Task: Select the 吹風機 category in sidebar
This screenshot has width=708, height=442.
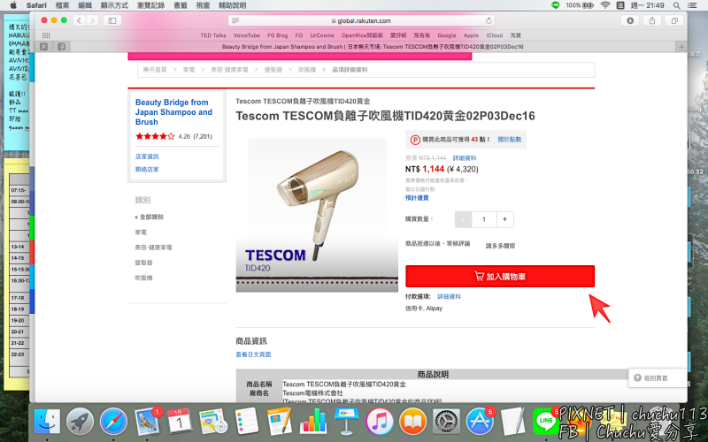Action: click(x=143, y=278)
